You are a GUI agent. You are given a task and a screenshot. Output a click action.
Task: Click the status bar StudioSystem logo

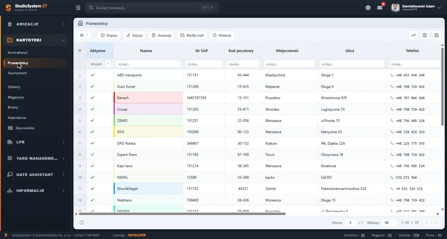pyautogui.click(x=6, y=235)
